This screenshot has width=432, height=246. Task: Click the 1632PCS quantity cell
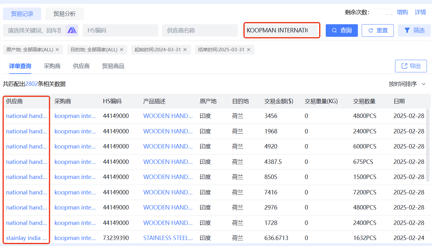tap(365, 238)
